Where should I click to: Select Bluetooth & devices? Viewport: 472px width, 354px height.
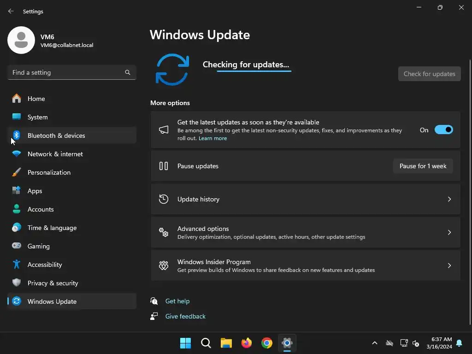[x=71, y=135]
